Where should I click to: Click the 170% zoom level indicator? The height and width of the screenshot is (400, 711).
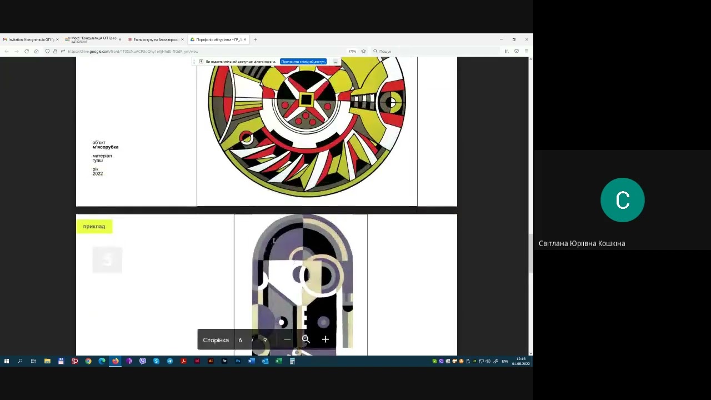pos(352,51)
